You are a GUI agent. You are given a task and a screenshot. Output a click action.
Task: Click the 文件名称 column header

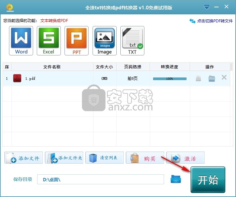[52, 67]
